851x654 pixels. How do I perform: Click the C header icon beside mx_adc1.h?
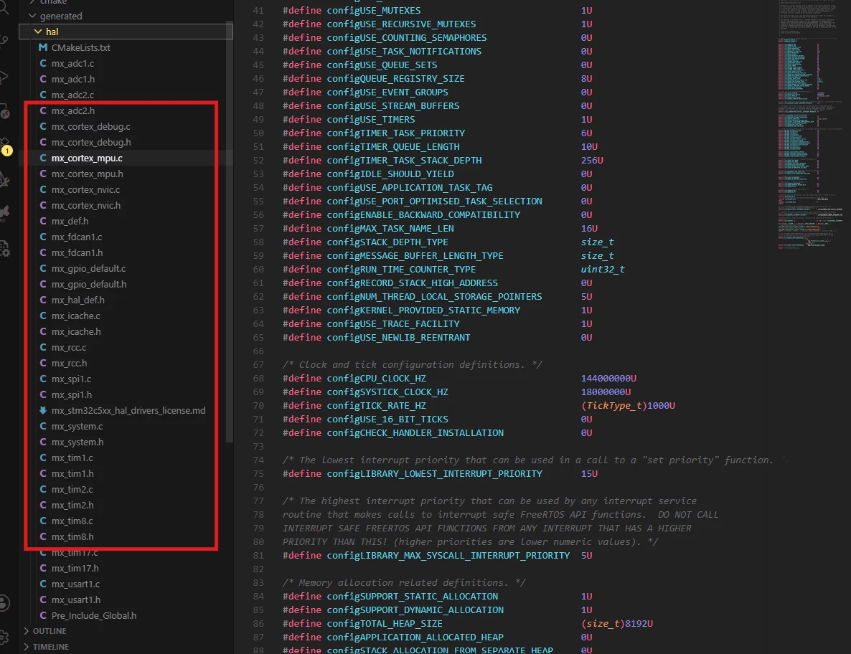pyautogui.click(x=43, y=79)
